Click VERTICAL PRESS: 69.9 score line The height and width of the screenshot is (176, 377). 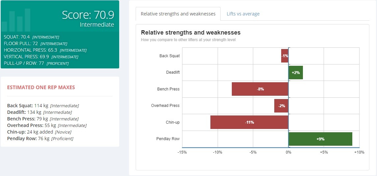pyautogui.click(x=41, y=57)
